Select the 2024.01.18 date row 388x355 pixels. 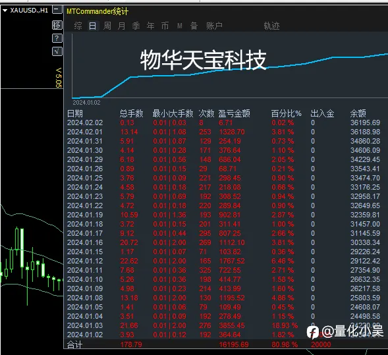(224, 224)
